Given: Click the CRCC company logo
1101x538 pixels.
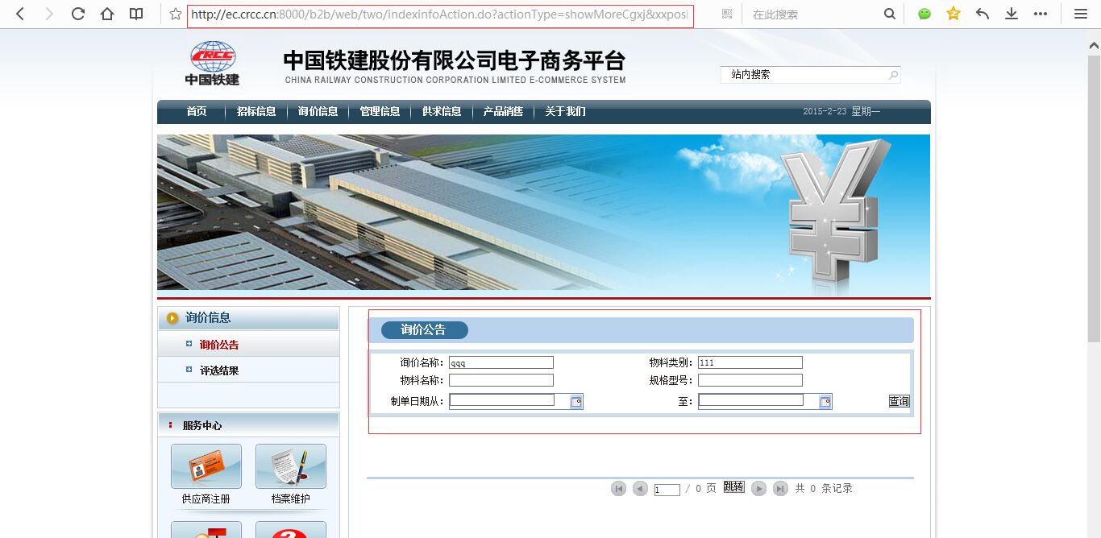Looking at the screenshot, I should 213,64.
